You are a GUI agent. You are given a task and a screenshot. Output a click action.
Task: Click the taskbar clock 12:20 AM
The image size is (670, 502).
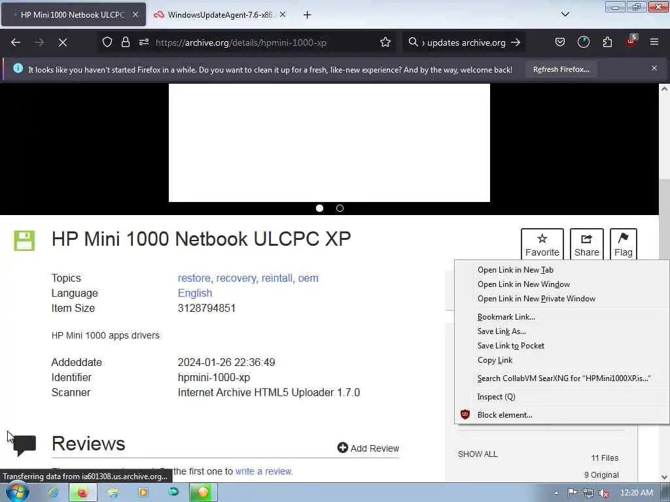click(x=637, y=493)
